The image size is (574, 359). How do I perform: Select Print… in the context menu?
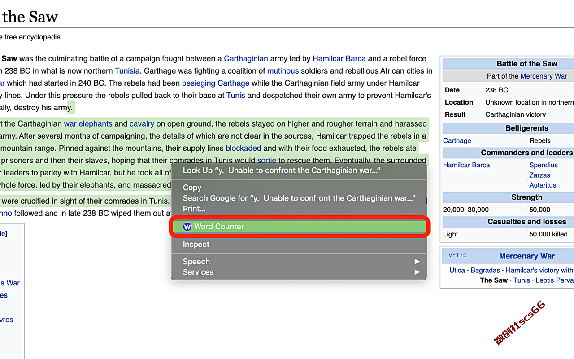(x=194, y=209)
